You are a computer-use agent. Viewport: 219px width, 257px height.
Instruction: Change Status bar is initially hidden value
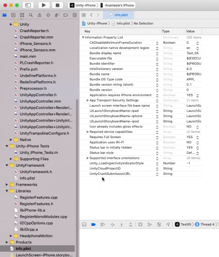click(198, 148)
